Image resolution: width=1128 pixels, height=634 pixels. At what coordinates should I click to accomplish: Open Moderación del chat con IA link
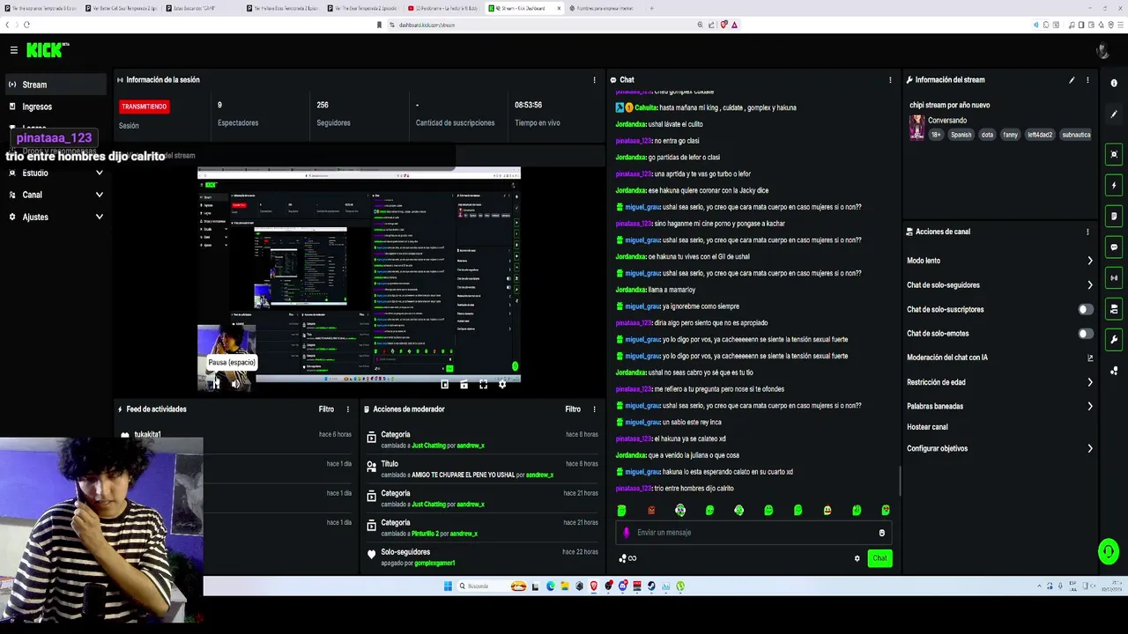click(x=999, y=358)
